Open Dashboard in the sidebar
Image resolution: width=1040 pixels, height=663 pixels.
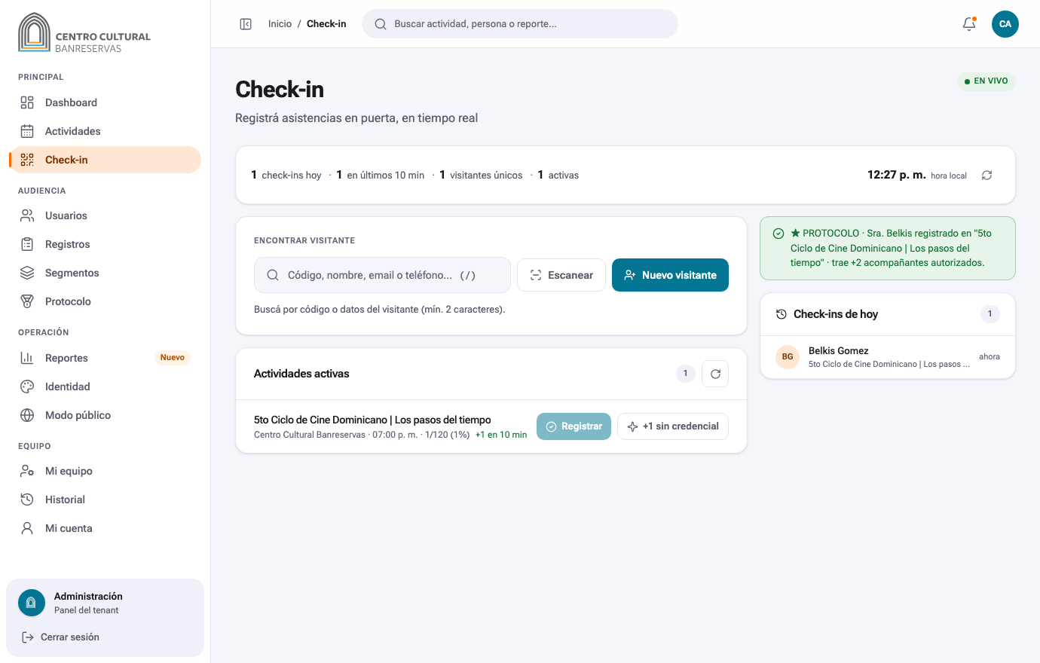pos(106,102)
